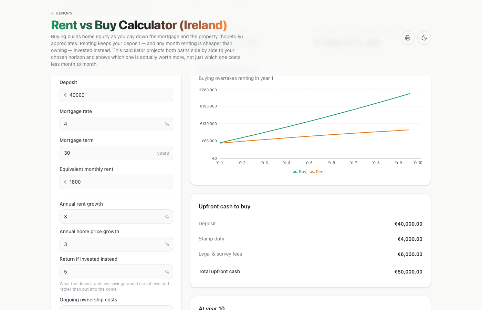Click 'Buying overtakes renting in year 1' text
Viewport: 482px width, 310px height.
pyautogui.click(x=236, y=78)
